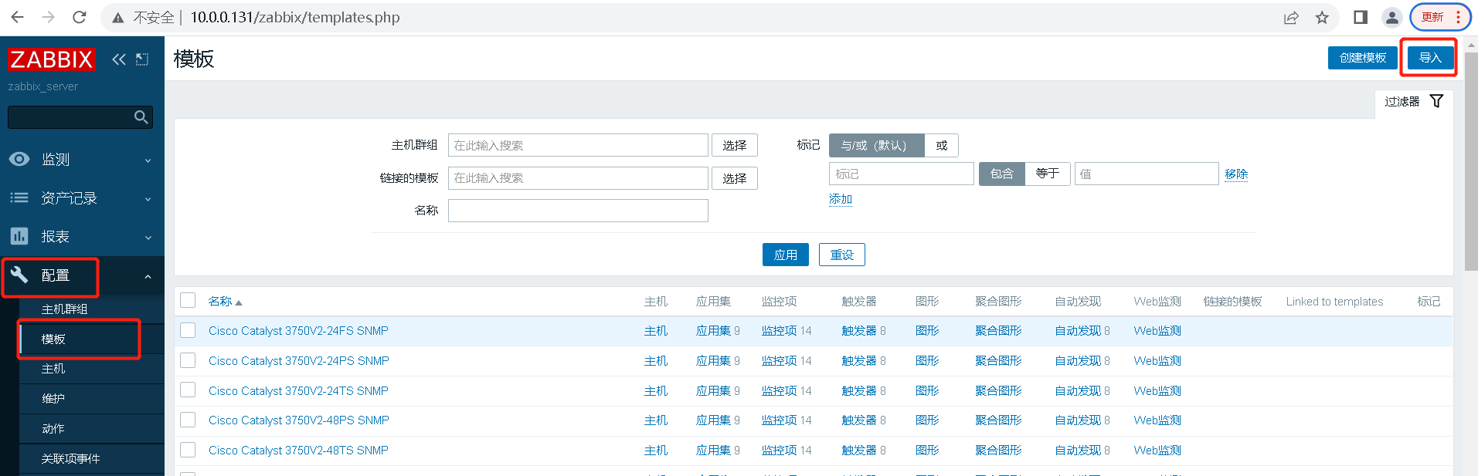Select the 或 tag evaluation option
This screenshot has width=1478, height=476.
pos(941,145)
